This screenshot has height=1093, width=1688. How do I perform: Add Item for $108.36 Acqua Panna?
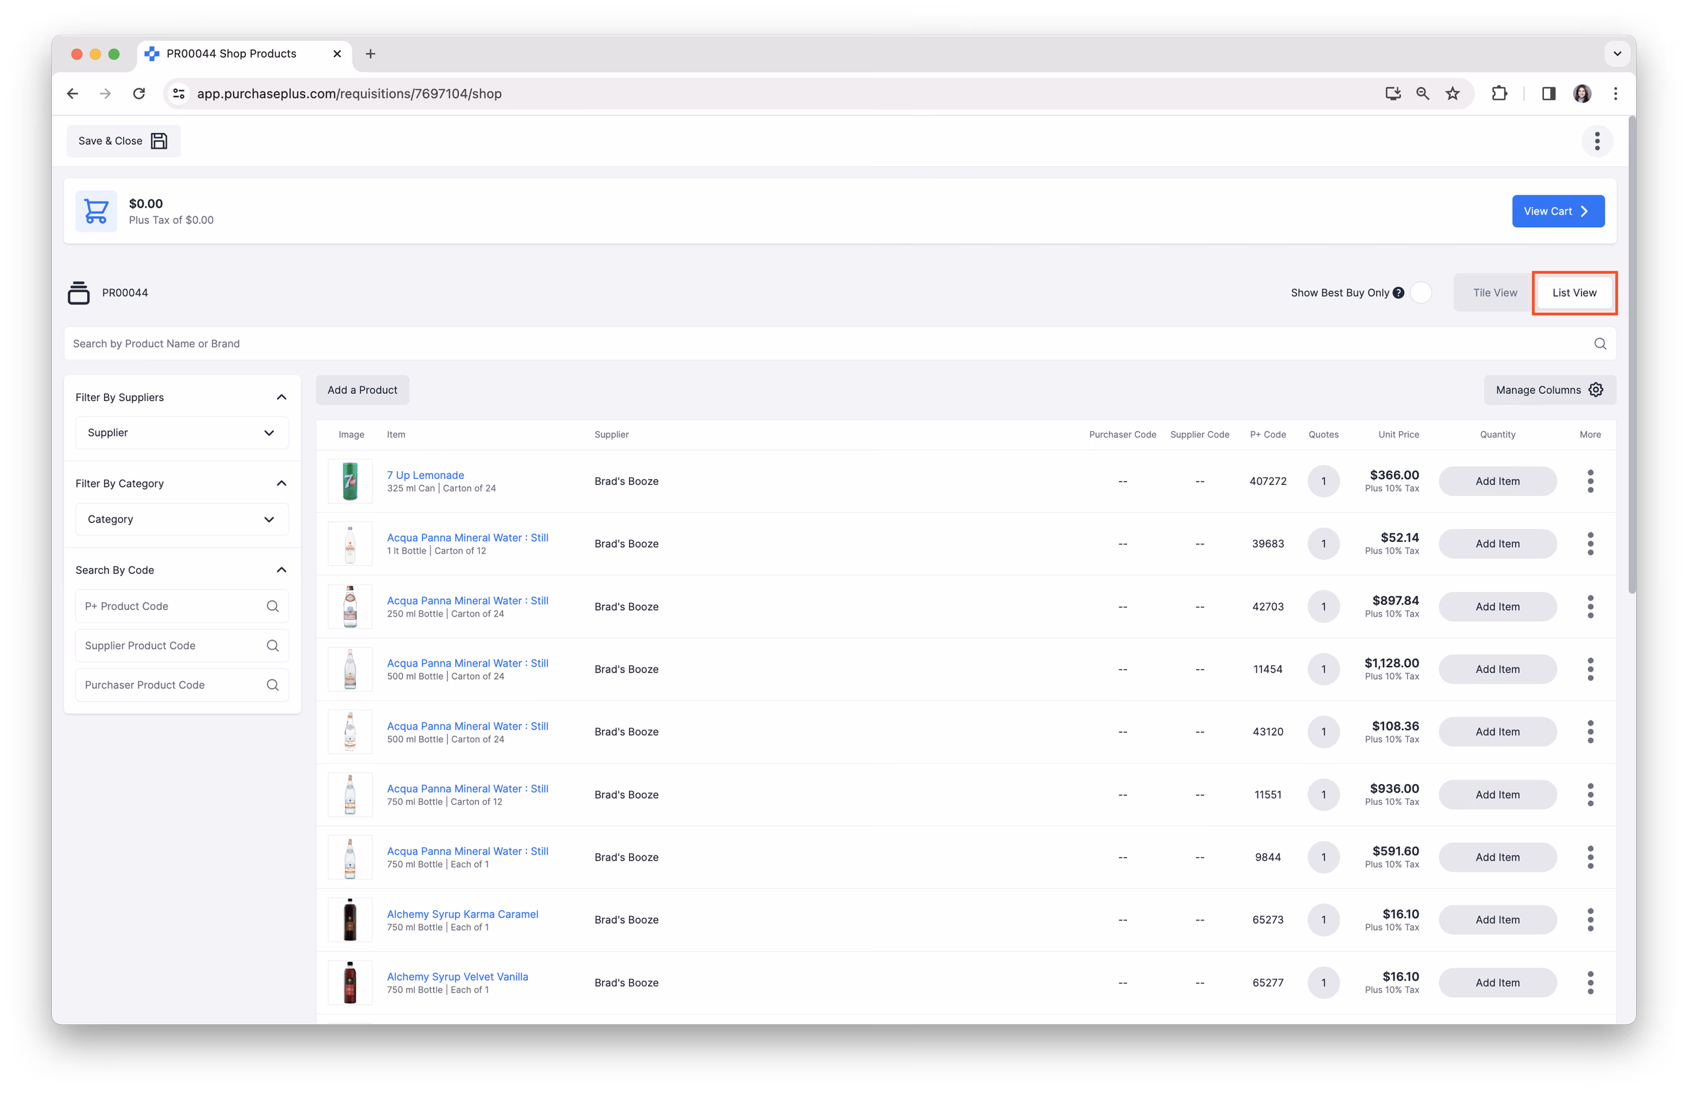point(1497,731)
